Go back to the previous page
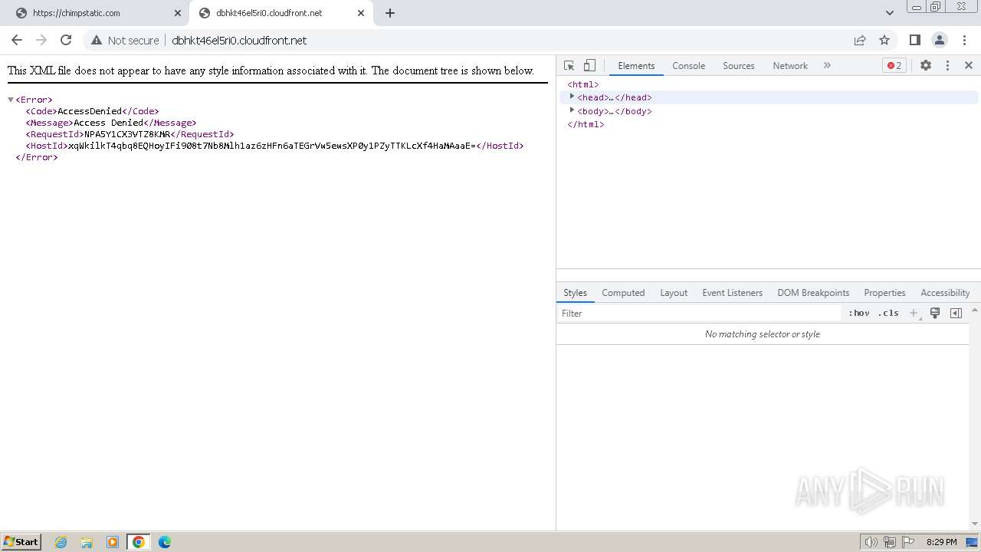 [x=17, y=40]
